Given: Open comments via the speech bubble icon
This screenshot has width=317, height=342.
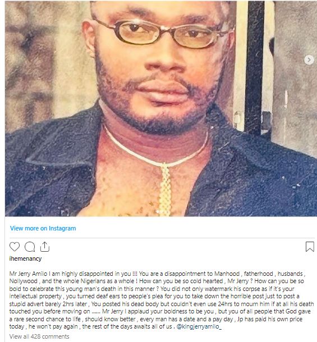Looking at the screenshot, I should coord(30,247).
